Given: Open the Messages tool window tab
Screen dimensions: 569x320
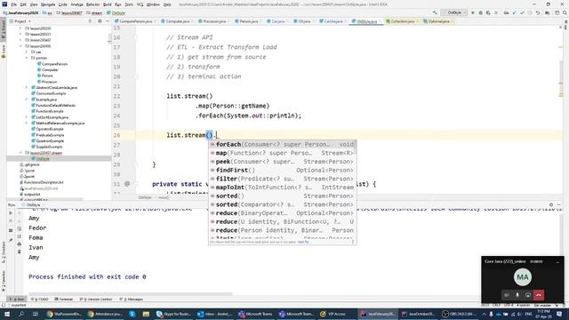Looking at the screenshot, I should [x=132, y=300].
